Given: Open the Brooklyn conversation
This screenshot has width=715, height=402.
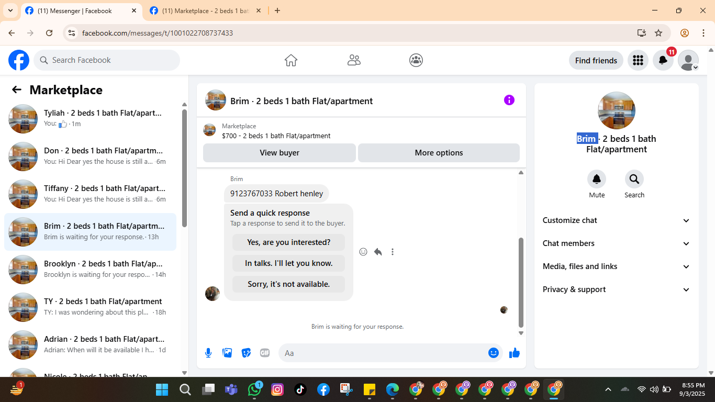Looking at the screenshot, I should coord(90,270).
